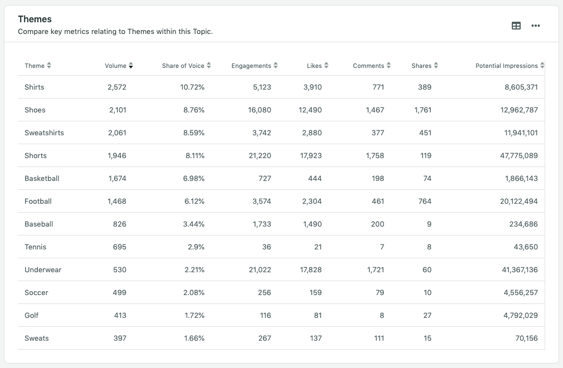The image size is (563, 368).
Task: Click the Shares column header label
Action: [x=421, y=66]
